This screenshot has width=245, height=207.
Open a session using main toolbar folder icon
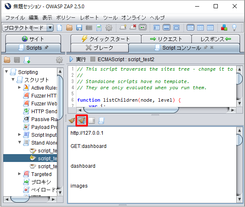tap(69, 28)
